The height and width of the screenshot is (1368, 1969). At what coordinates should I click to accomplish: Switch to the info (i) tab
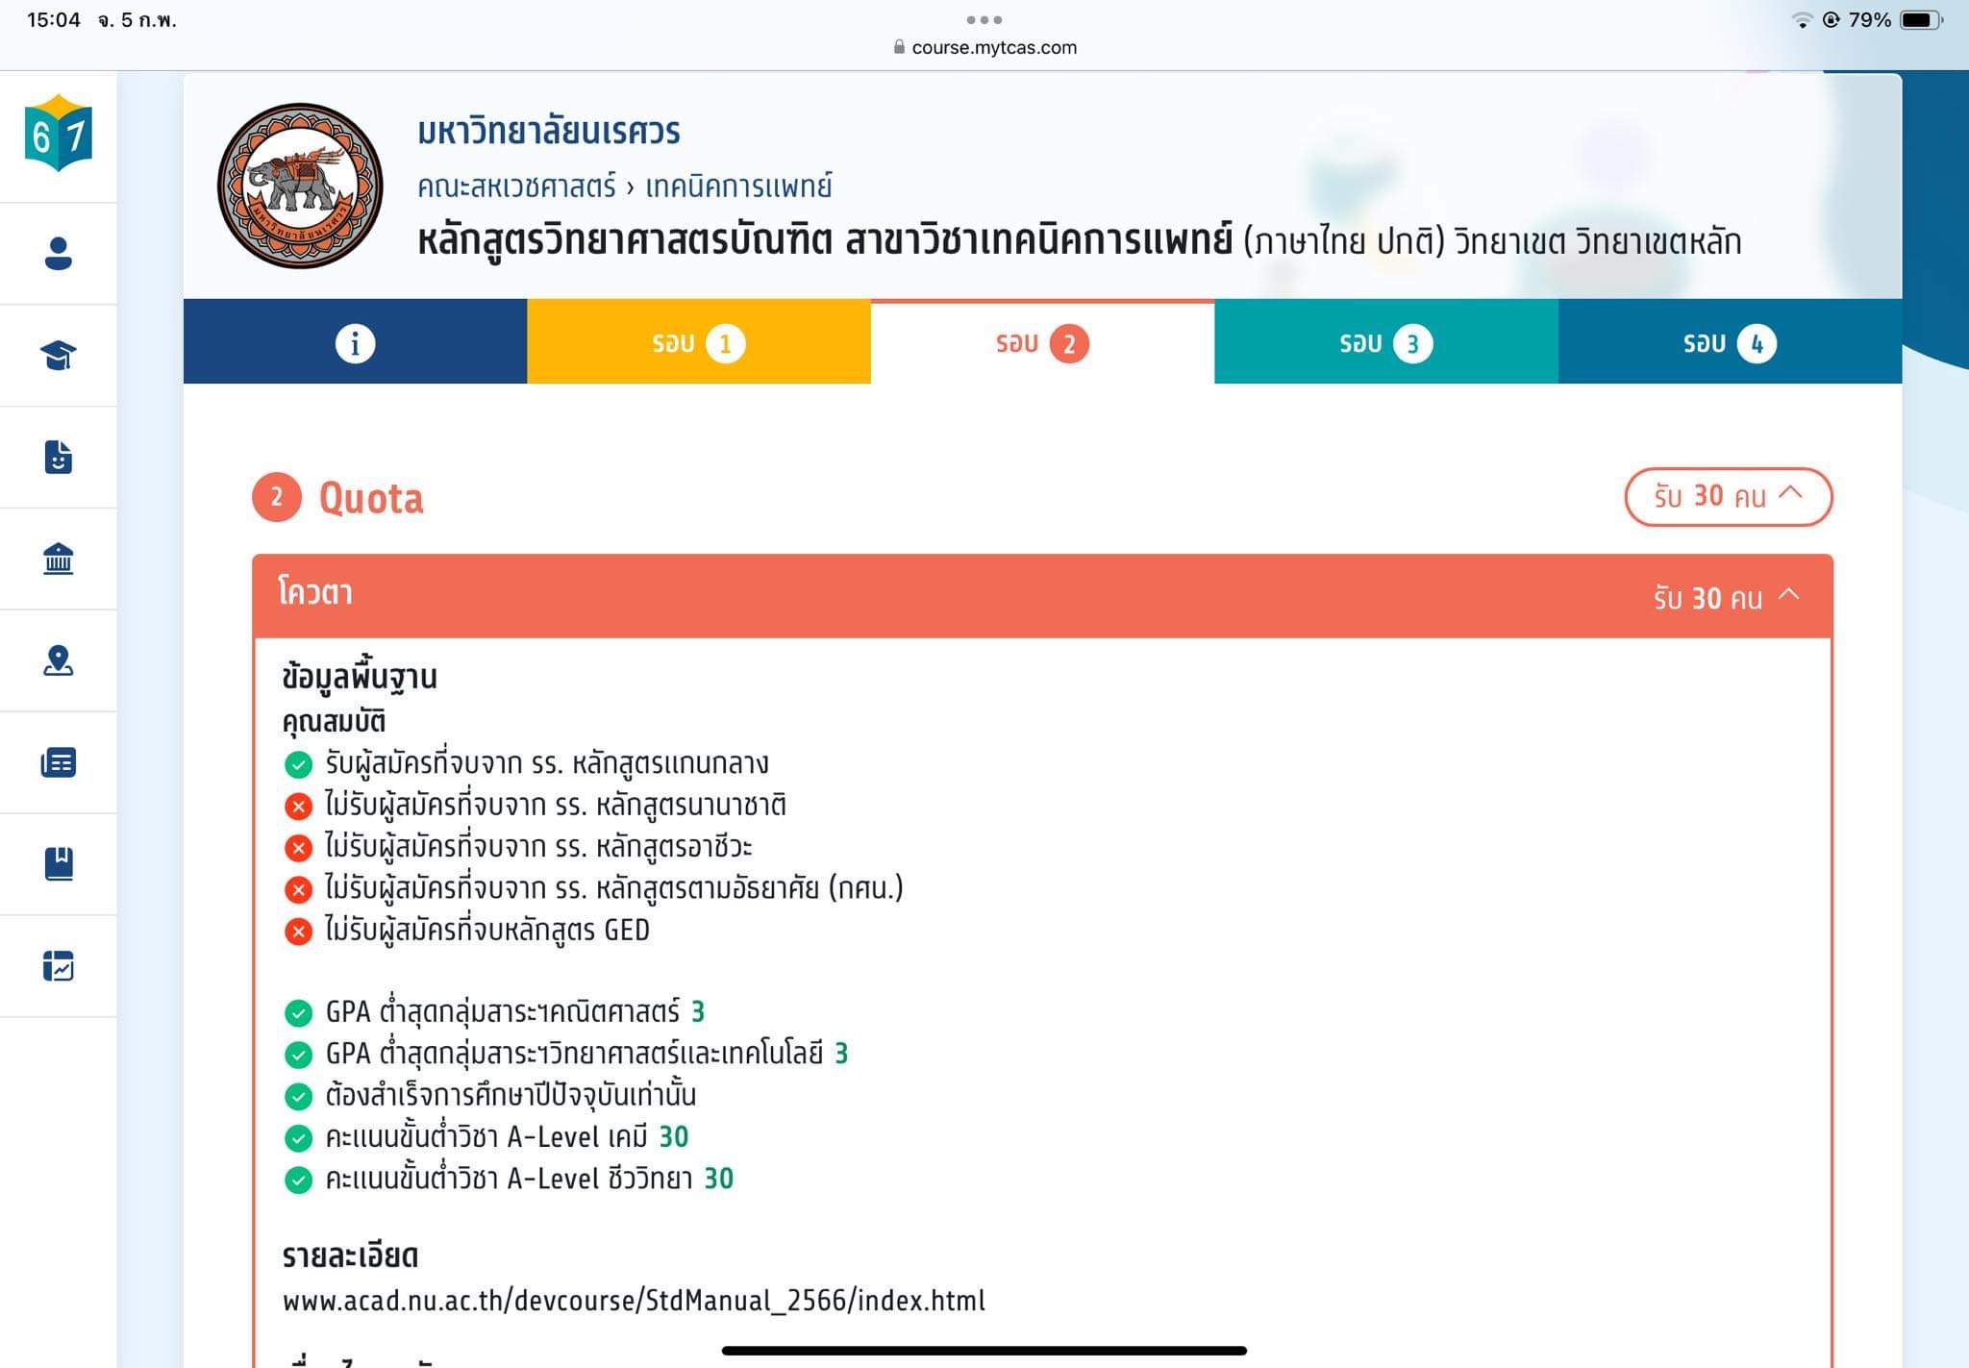point(355,342)
